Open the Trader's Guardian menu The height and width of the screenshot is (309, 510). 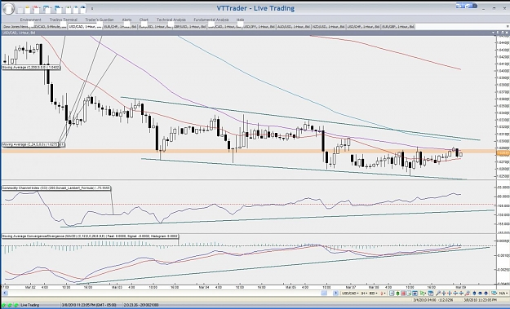100,20
